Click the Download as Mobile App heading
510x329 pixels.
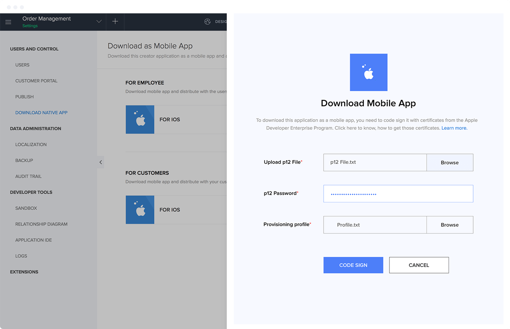(150, 46)
